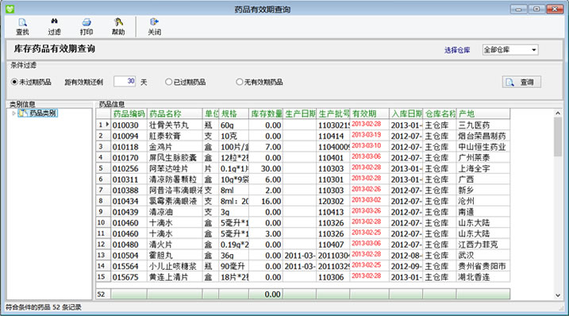Viewport: 569px width, 316px height.
Task: Maximize the 药品有效期查询 window
Action: 536,9
